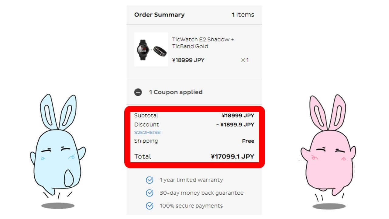389x219 pixels.
Task: Click the 30-day money back guarantee checkmark icon
Action: pos(150,193)
